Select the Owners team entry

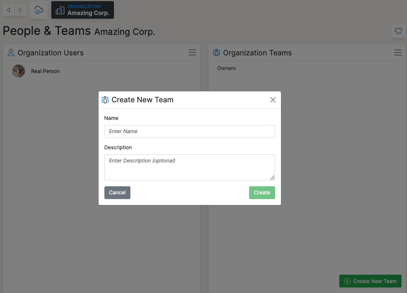coord(226,68)
